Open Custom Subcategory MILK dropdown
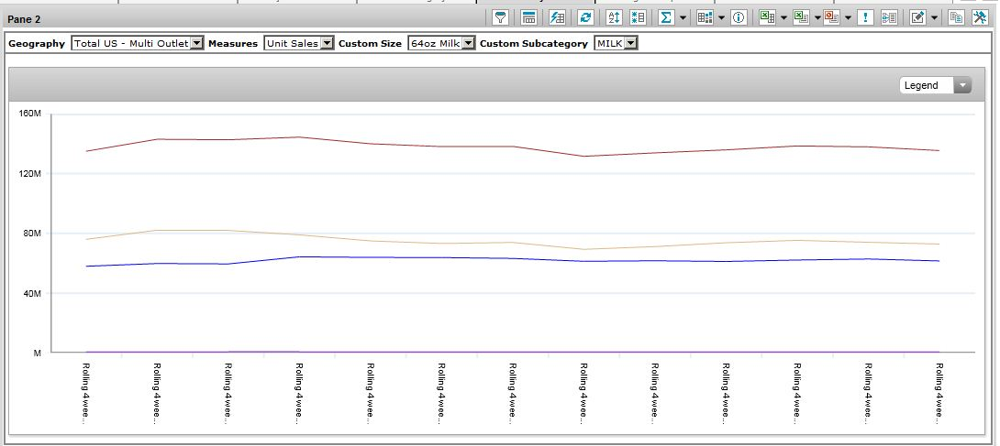 click(630, 44)
